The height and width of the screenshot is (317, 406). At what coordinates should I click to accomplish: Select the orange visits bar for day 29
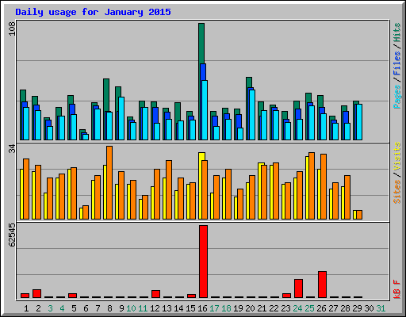coord(359,215)
